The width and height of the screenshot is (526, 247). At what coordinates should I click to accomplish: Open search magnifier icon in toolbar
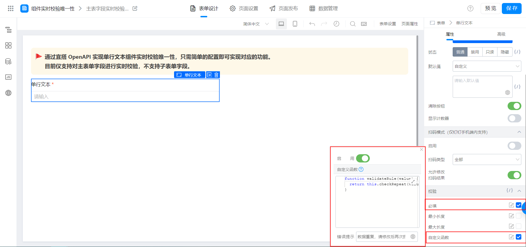[353, 24]
